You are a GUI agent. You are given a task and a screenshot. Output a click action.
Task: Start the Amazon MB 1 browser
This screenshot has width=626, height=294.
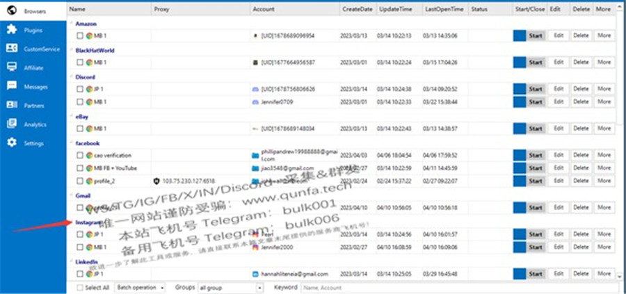tap(536, 35)
